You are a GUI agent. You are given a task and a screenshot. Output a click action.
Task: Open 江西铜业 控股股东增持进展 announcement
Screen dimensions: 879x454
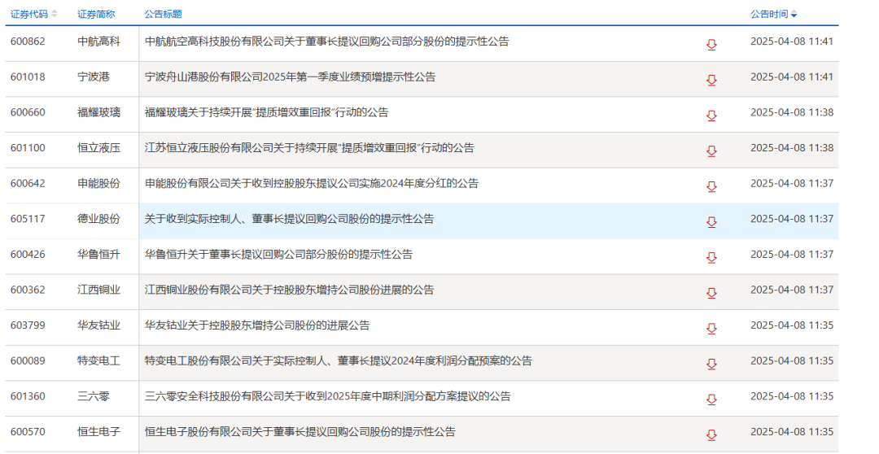[289, 290]
